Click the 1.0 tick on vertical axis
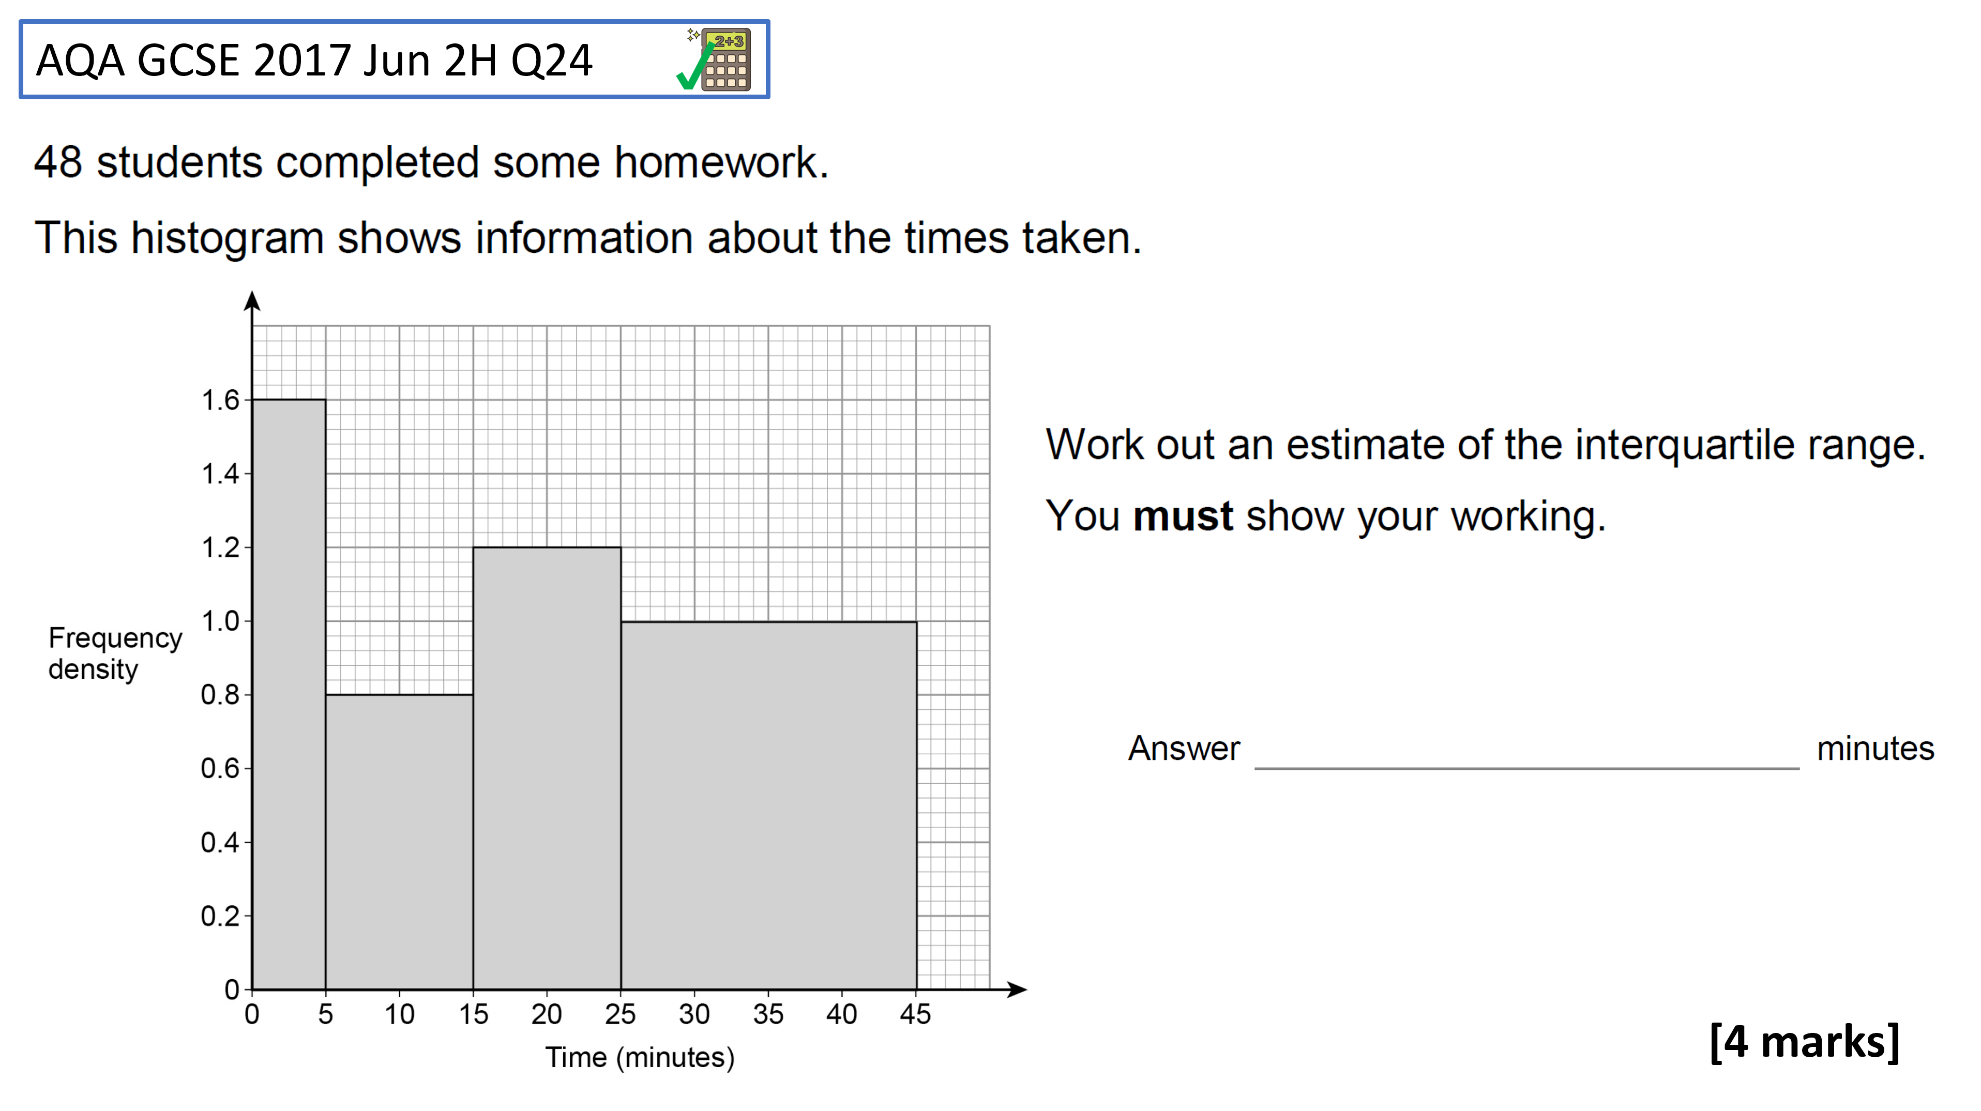Image resolution: width=1981 pixels, height=1111 pixels. click(x=221, y=621)
